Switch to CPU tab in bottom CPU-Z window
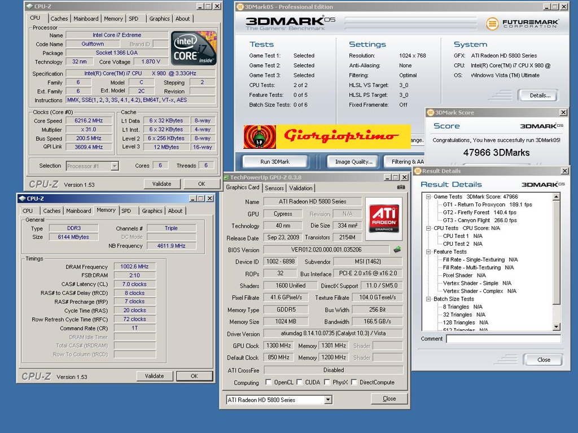578x433 pixels. [28, 211]
